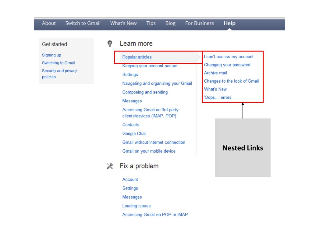Open Accessing Gmail via POP or IMAP

point(155,215)
